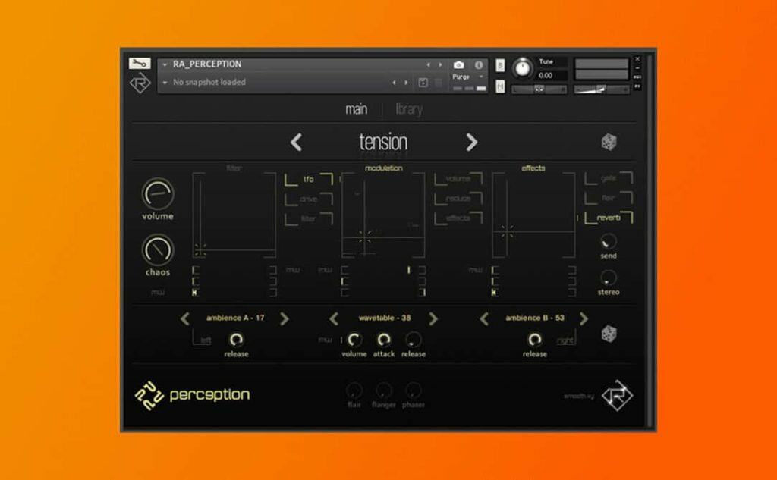Enable the drive filter button
The width and height of the screenshot is (777, 480).
308,199
